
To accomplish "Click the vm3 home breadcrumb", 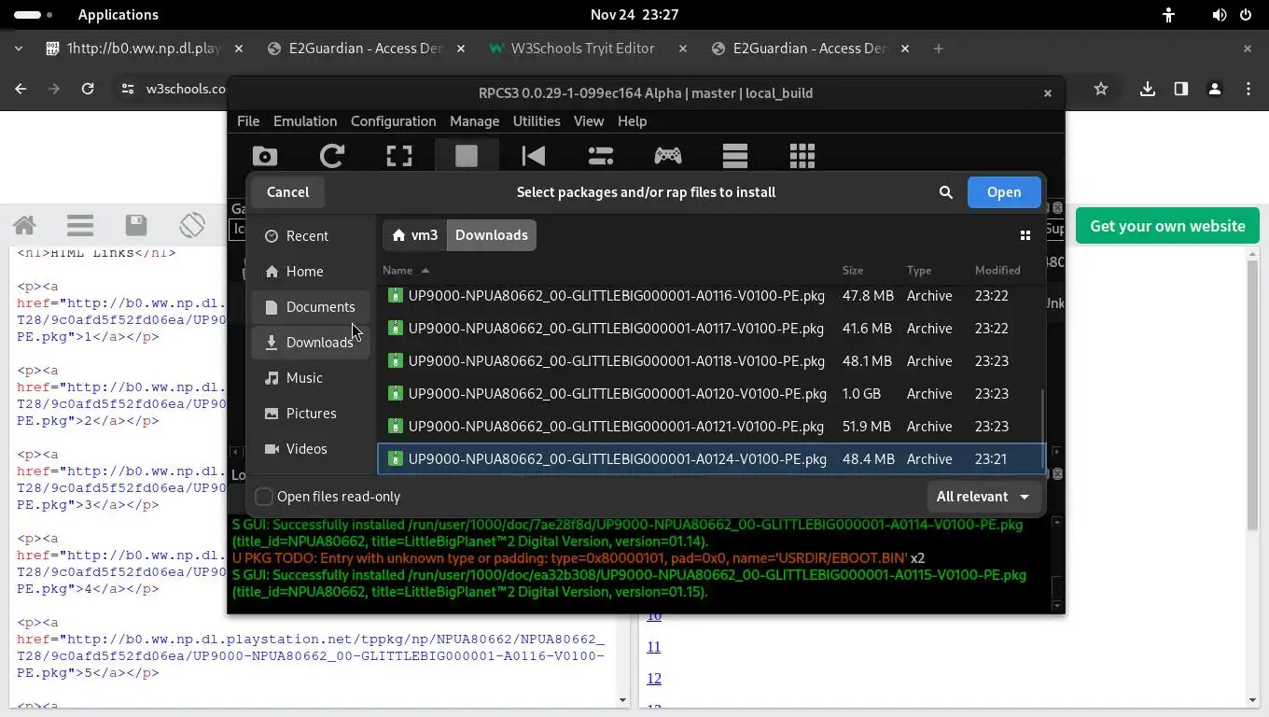I will coord(414,235).
